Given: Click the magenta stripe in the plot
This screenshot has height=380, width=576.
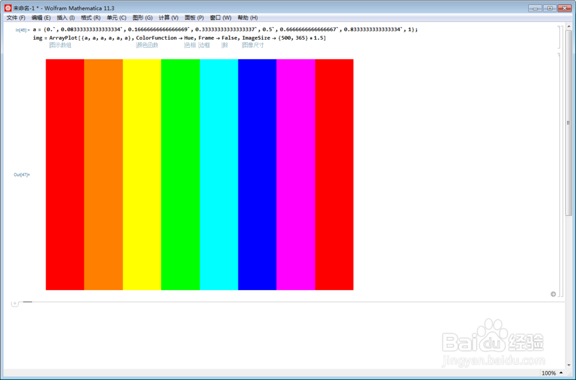Looking at the screenshot, I should 295,174.
